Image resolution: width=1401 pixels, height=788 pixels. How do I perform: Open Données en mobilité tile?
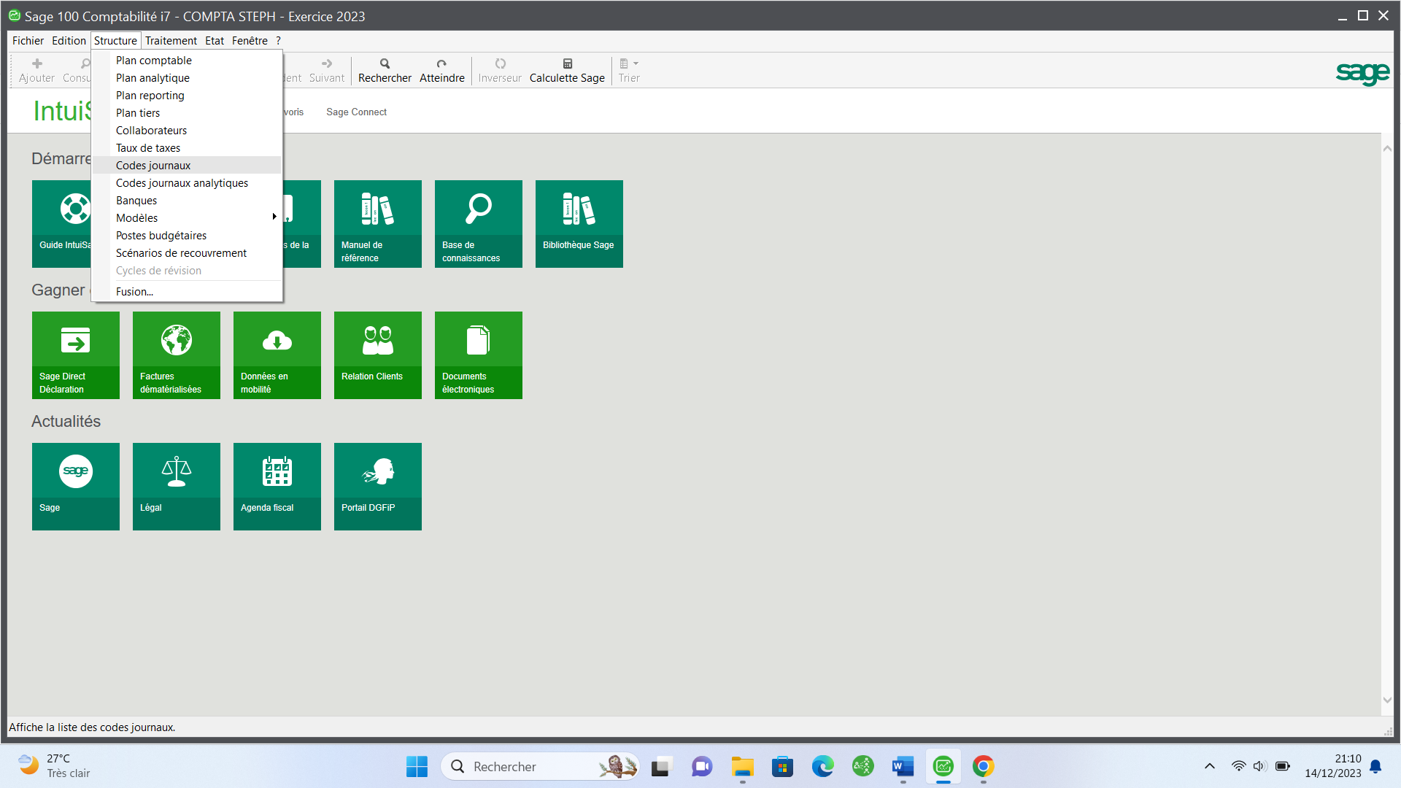[x=277, y=355]
